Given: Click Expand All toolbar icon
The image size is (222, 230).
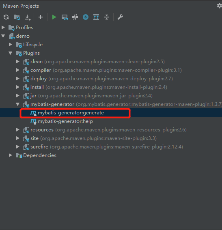Looking at the screenshot, I should click(96, 17).
